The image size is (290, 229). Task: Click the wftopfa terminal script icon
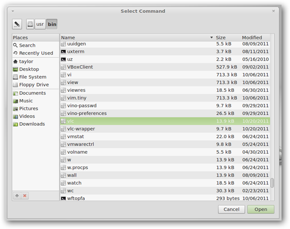pos(63,198)
